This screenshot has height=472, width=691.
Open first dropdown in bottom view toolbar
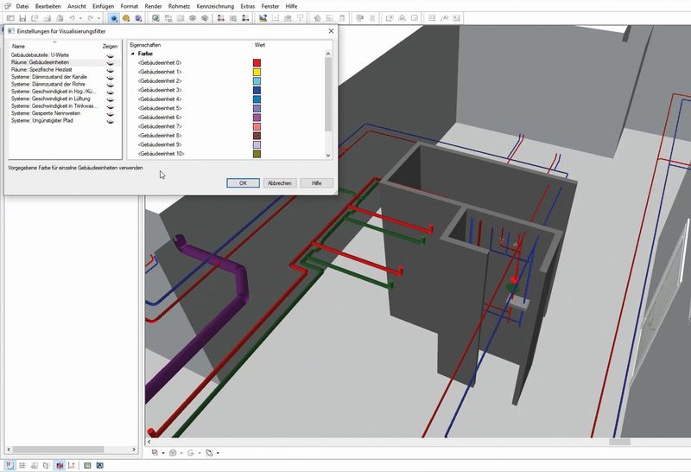tap(162, 453)
